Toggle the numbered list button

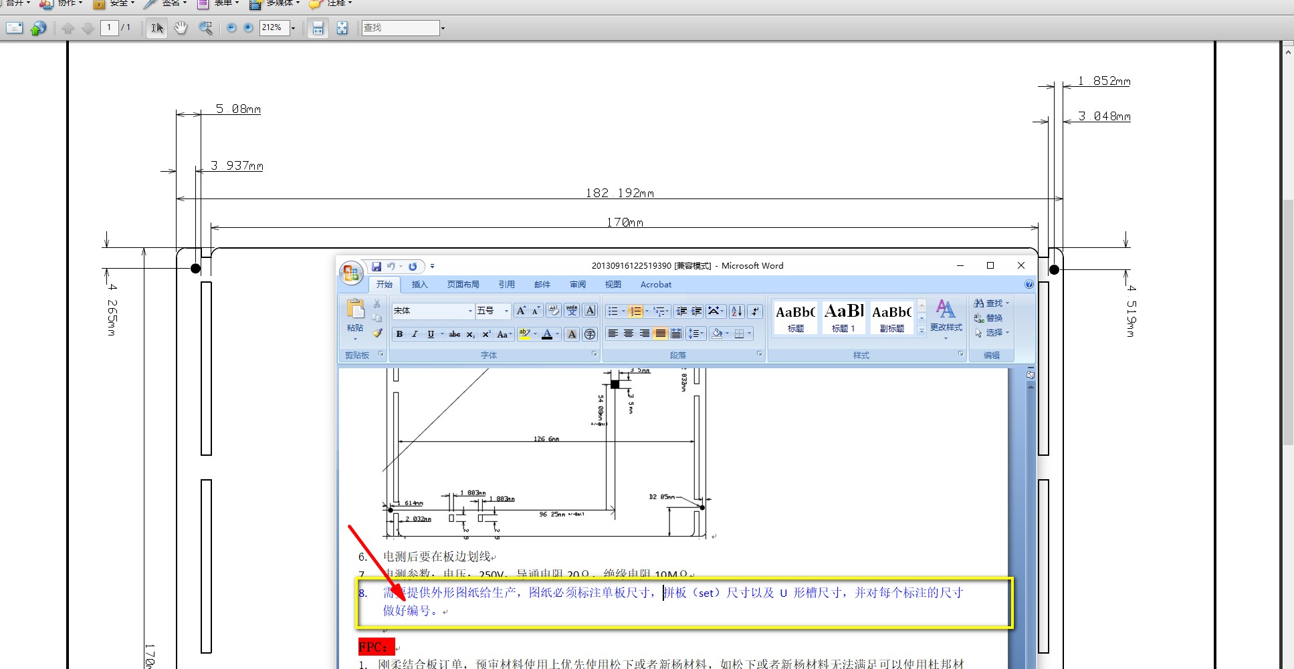[635, 311]
